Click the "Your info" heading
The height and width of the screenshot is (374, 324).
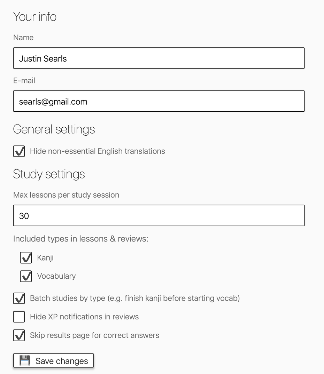pos(34,17)
